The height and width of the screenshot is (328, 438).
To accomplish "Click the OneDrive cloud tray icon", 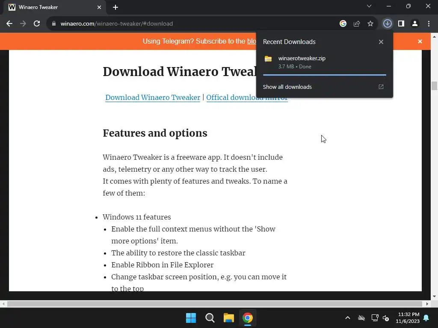I will (x=361, y=318).
